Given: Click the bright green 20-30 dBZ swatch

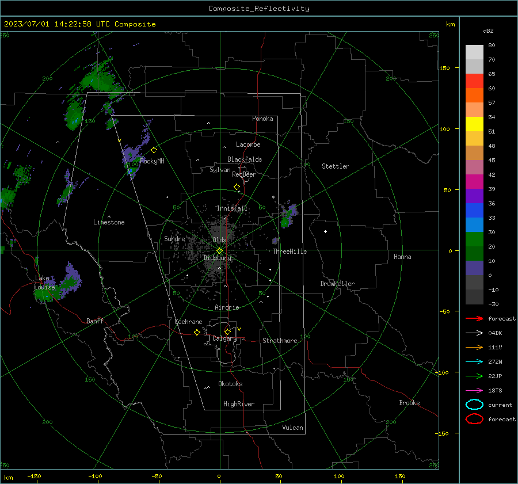Looking at the screenshot, I should (x=474, y=239).
